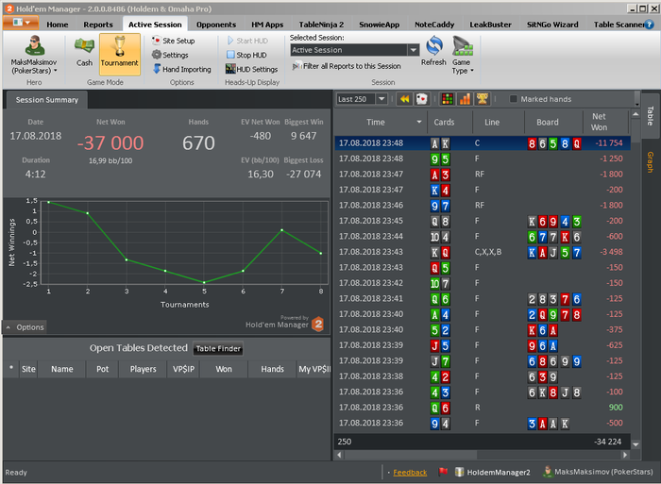Image resolution: width=661 pixels, height=484 pixels.
Task: Click the colored grid hand range icon
Action: [x=448, y=99]
